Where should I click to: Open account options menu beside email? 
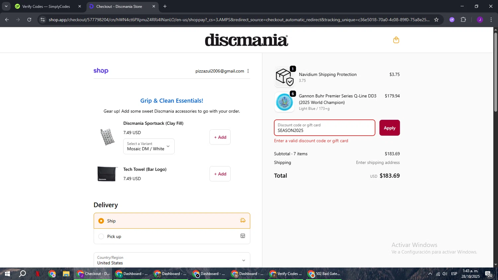pyautogui.click(x=248, y=71)
